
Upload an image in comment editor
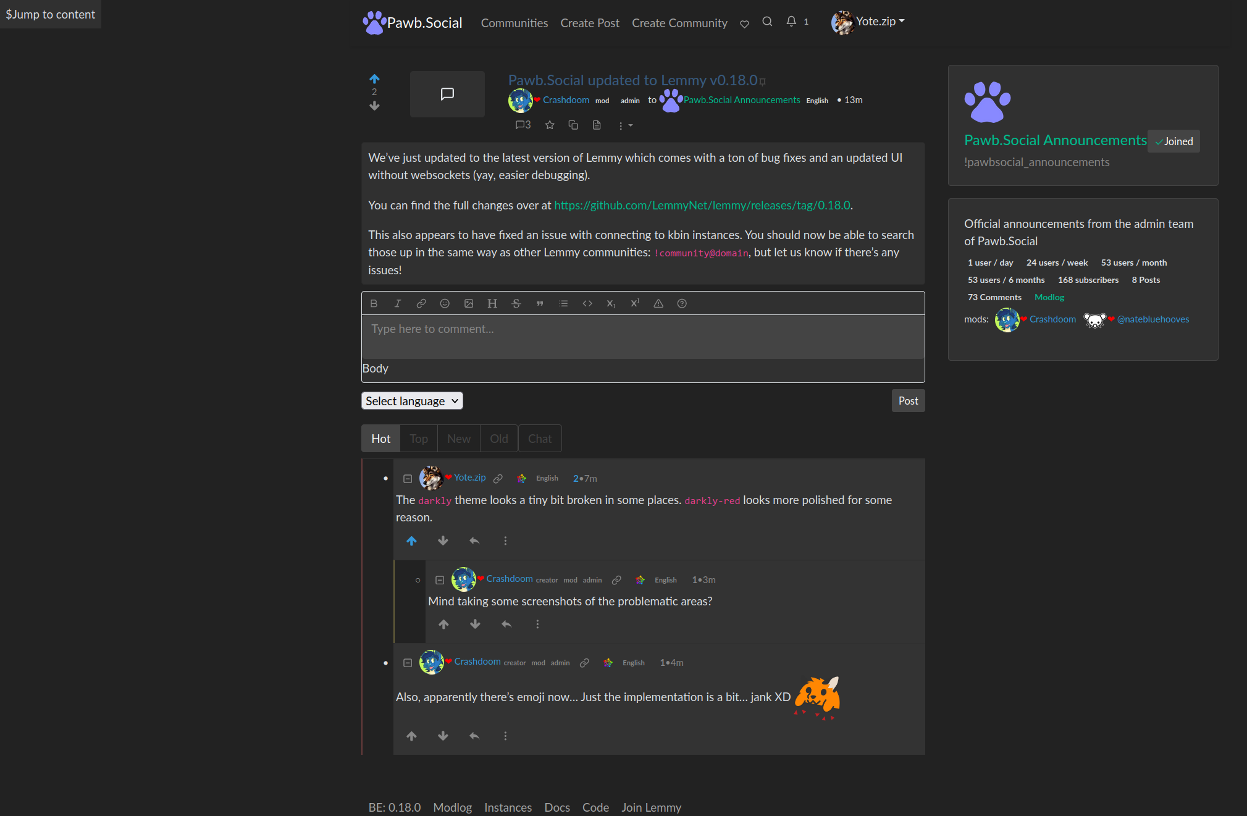point(469,303)
